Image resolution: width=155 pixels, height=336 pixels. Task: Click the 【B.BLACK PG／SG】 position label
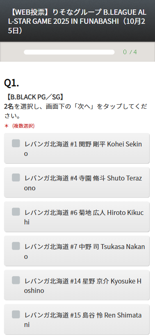pos(34,97)
